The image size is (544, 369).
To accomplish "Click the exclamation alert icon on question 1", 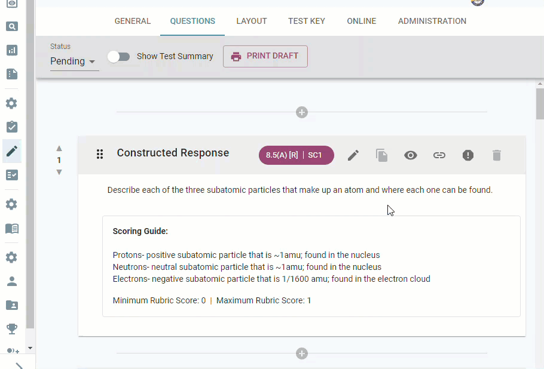I will point(468,155).
